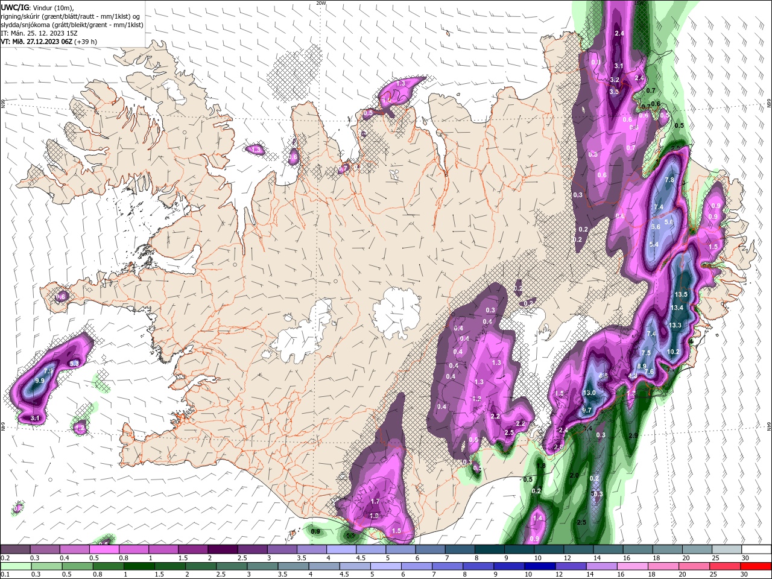Select the map value 5.3
Viewport: 772px width, 579px height.
74,364
